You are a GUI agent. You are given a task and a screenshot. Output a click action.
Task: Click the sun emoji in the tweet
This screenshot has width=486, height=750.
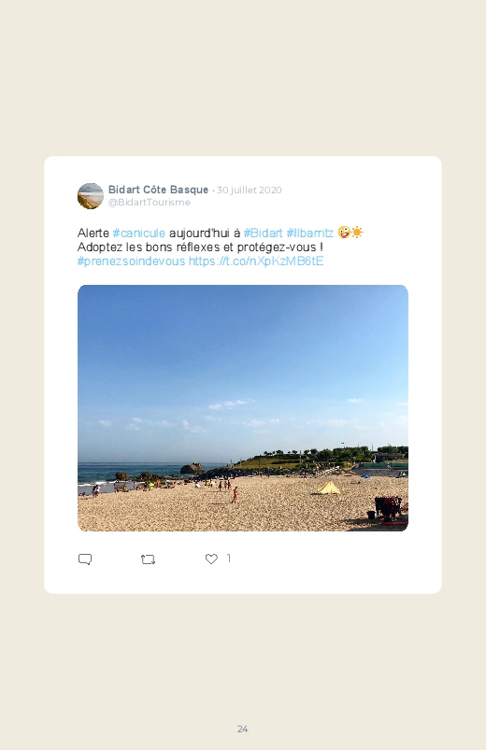357,233
